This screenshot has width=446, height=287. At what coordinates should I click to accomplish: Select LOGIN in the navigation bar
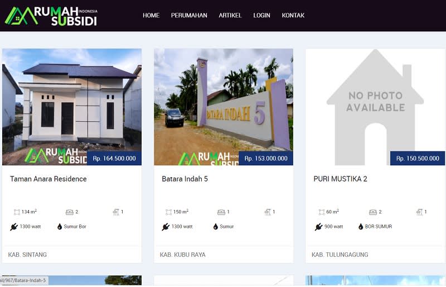[x=261, y=16]
